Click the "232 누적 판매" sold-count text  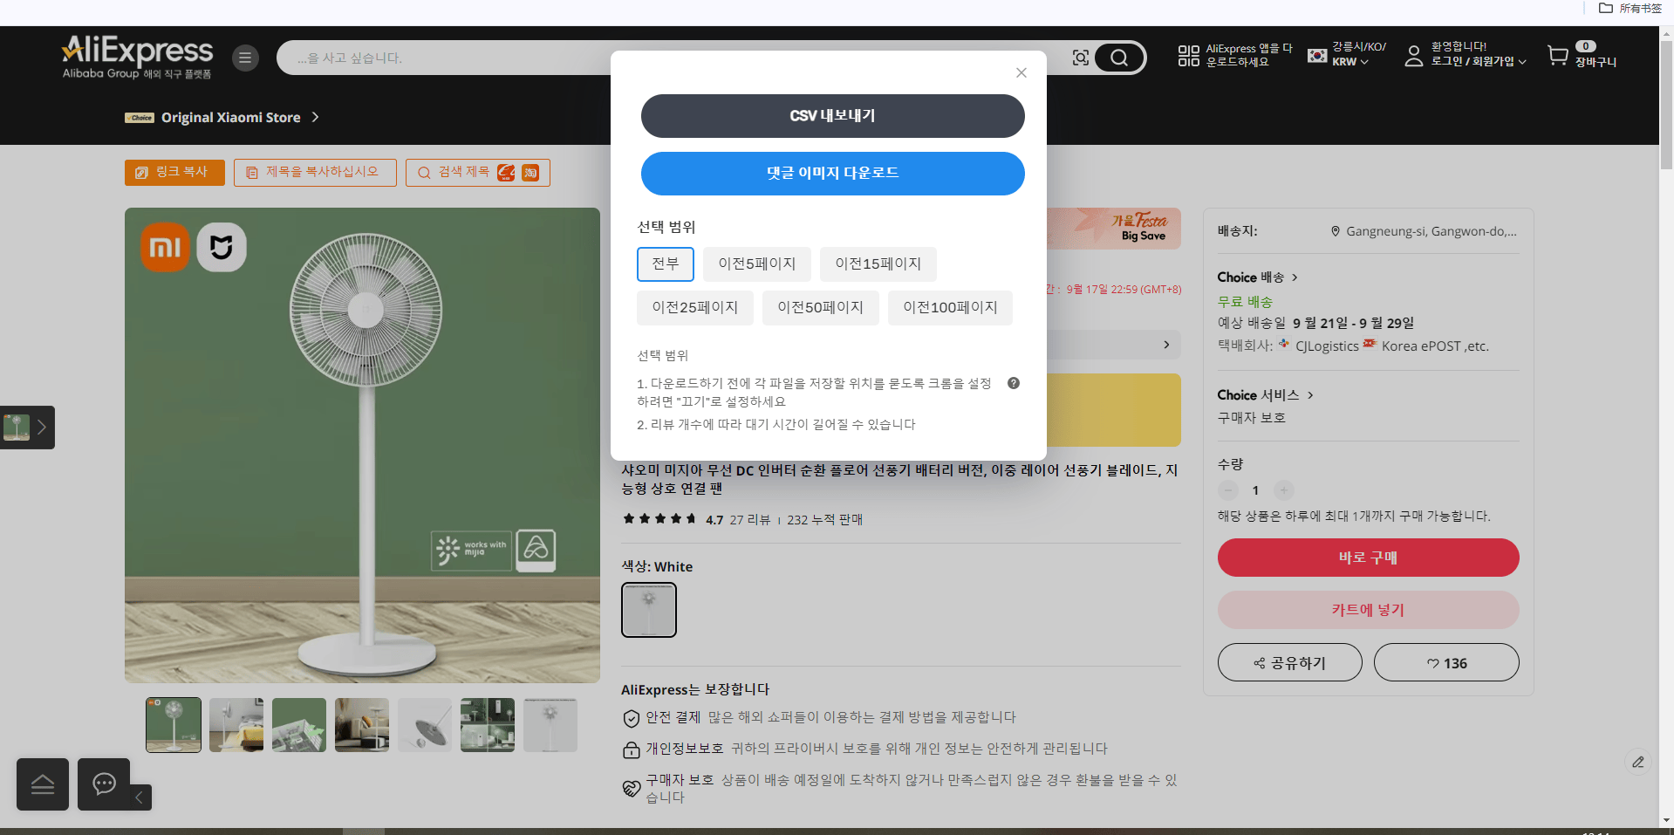coord(824,520)
